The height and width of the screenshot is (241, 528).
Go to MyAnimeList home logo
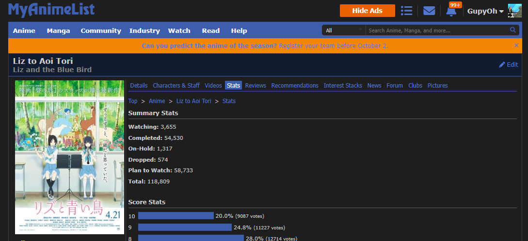tap(51, 10)
